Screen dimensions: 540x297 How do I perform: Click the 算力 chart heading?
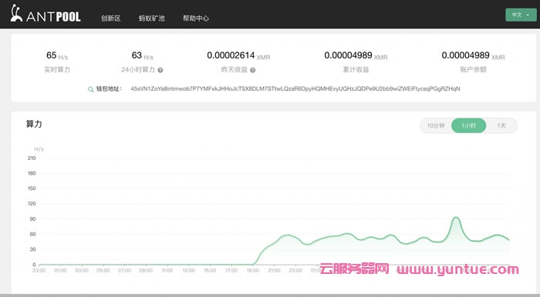34,124
